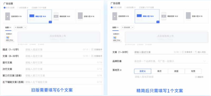Choose 横版大图 16:9 format in right panel
Image resolution: width=211 pixels, height=96 pixels.
pyautogui.click(x=147, y=16)
